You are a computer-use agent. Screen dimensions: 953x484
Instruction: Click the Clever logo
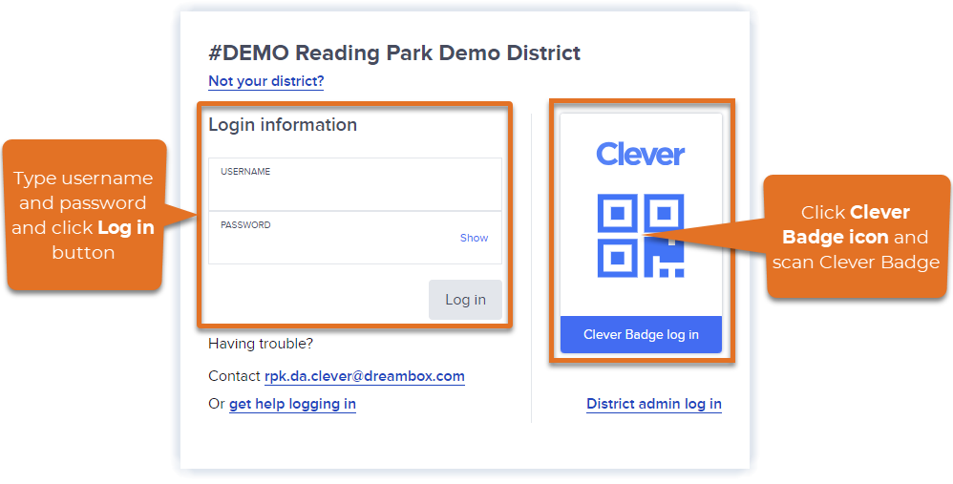tap(640, 154)
